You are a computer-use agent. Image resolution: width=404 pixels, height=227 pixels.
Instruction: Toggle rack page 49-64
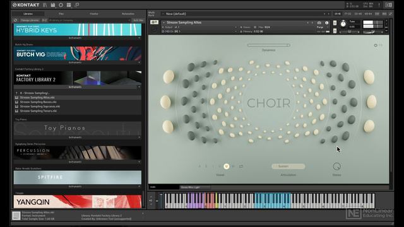click(x=368, y=14)
